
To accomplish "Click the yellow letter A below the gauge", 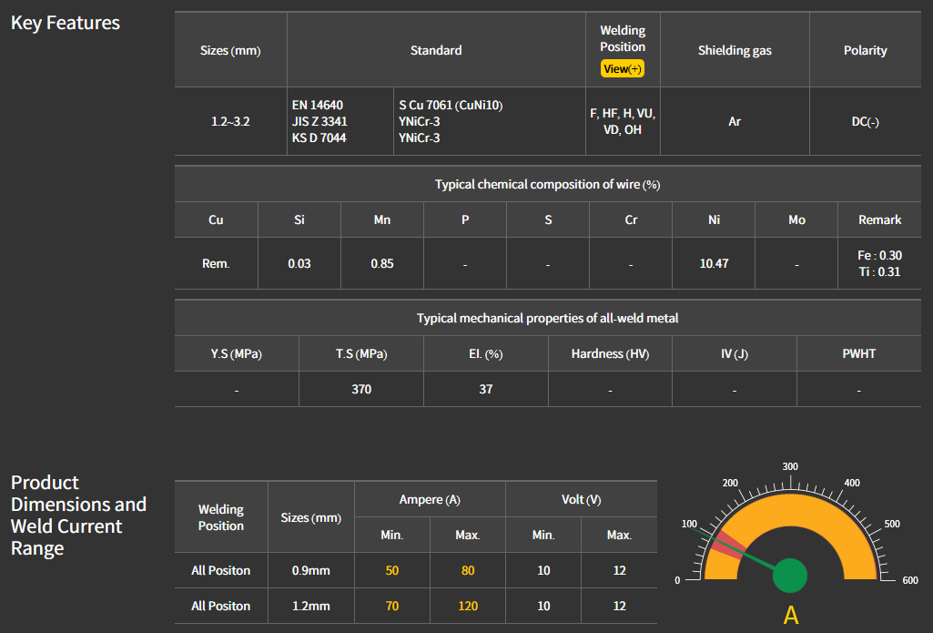I will click(791, 616).
